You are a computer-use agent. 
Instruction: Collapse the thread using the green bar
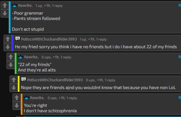tap(15, 63)
